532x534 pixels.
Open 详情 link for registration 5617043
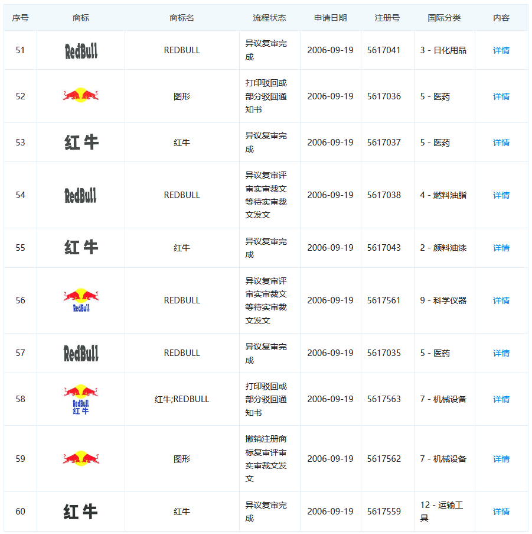point(501,248)
